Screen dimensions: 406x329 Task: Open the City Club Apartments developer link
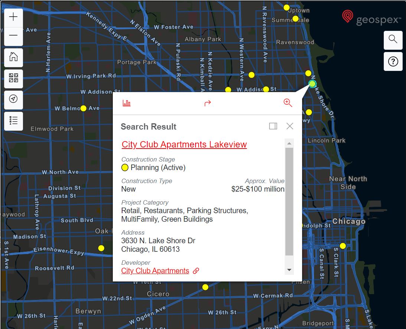155,271
